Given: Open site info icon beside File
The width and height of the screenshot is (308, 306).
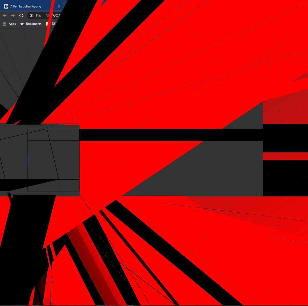Looking at the screenshot, I should [x=31, y=16].
